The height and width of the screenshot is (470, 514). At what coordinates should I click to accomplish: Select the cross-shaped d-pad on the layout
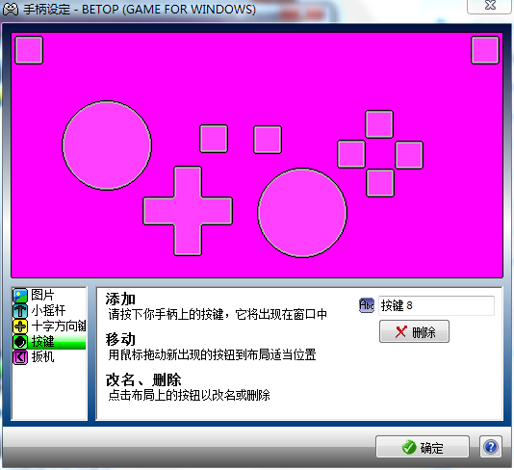coord(188,211)
